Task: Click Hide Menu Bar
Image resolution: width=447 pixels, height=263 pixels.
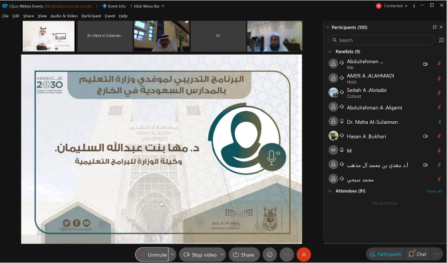Action: [x=149, y=6]
